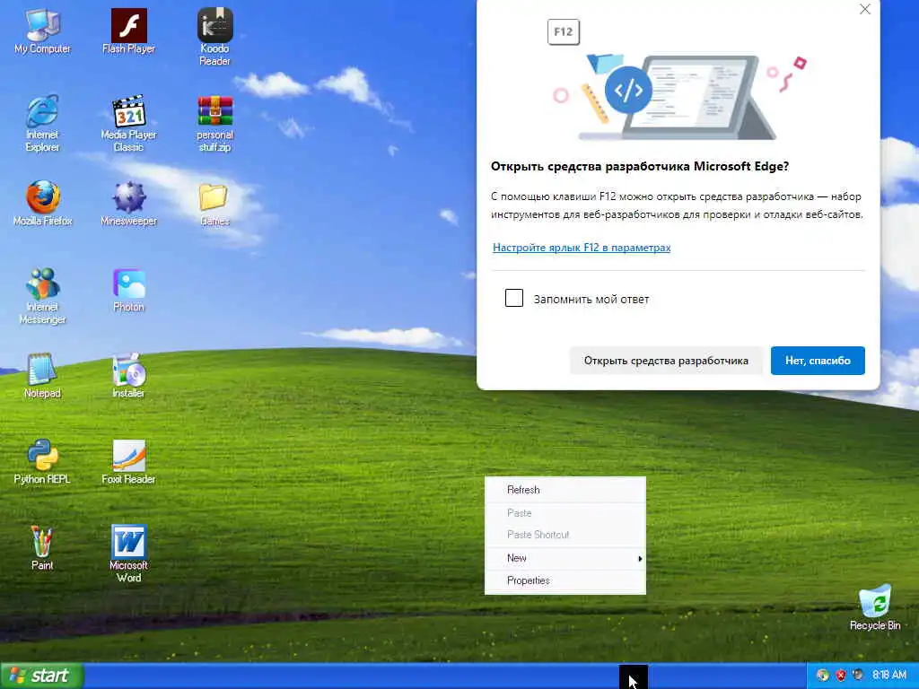Select the Photon desktop icon
The height and width of the screenshot is (689, 919).
pos(128,290)
